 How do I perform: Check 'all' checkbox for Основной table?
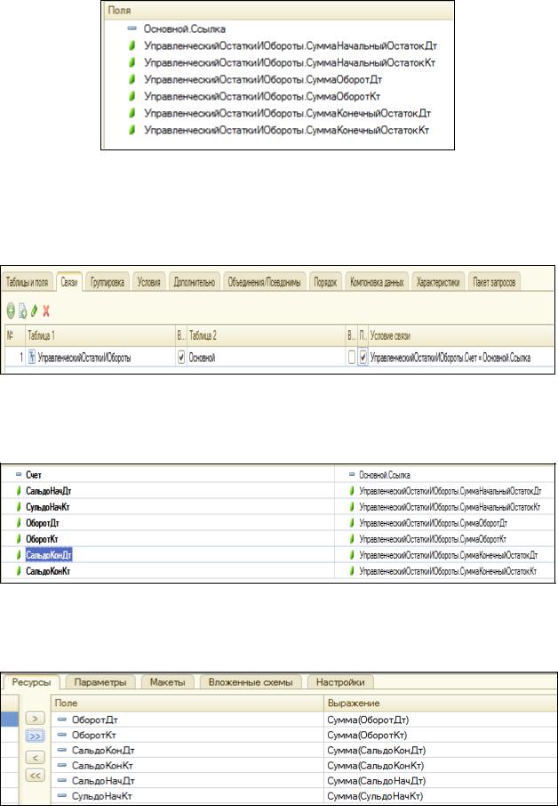(352, 358)
